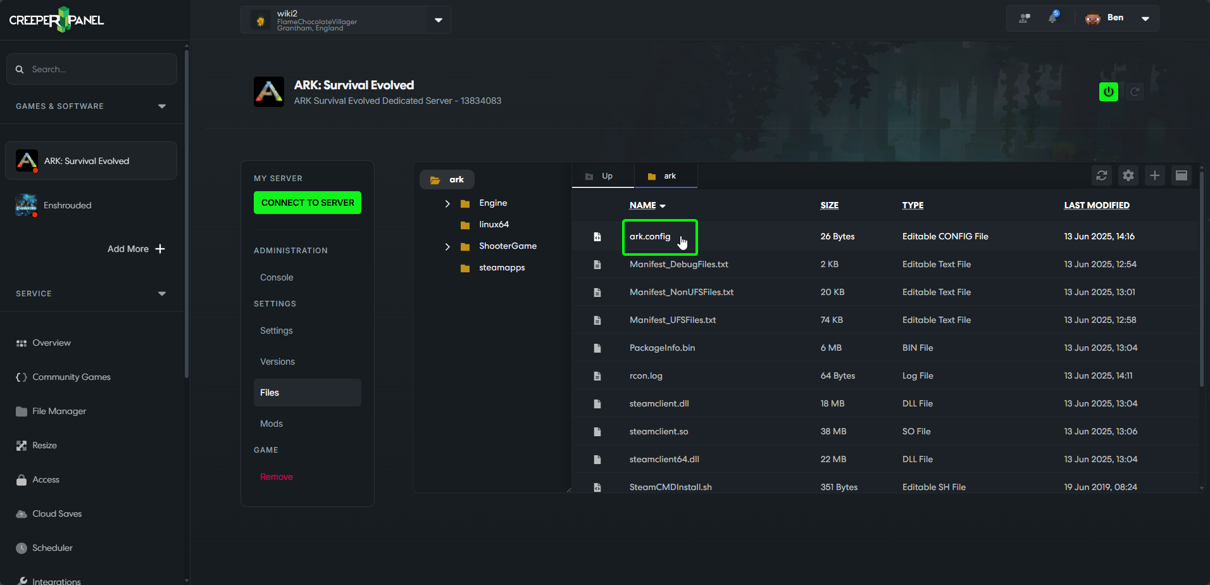
Task: Collapse the Games & Software section
Action: [x=162, y=106]
